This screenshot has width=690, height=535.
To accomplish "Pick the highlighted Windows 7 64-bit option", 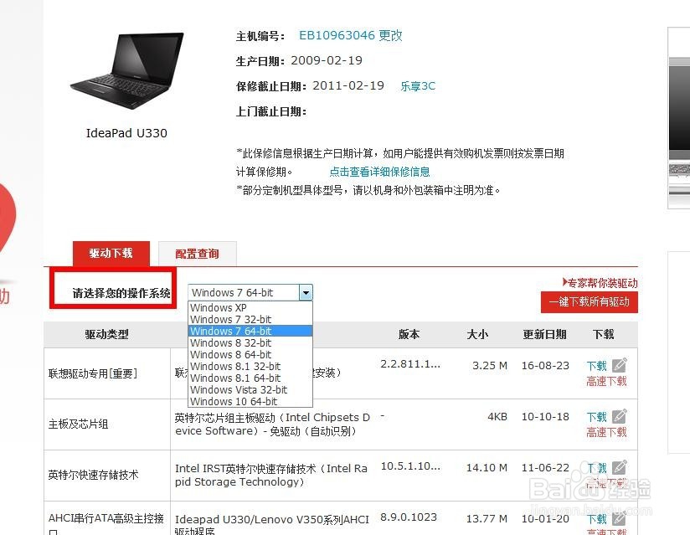I will click(x=250, y=331).
